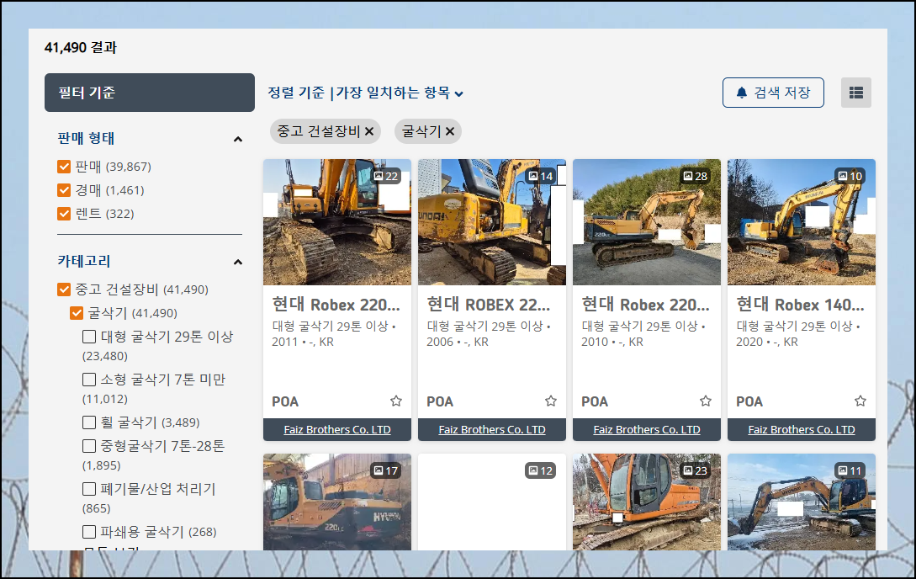Open the 2006 현대 ROBEX 22 listing title

pos(489,305)
